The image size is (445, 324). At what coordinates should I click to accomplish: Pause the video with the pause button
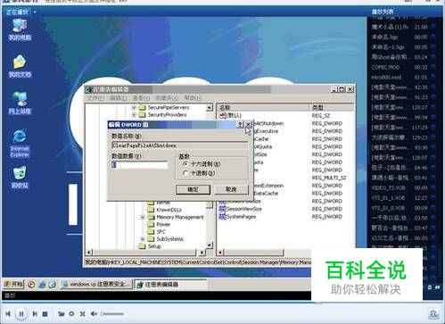(21, 313)
